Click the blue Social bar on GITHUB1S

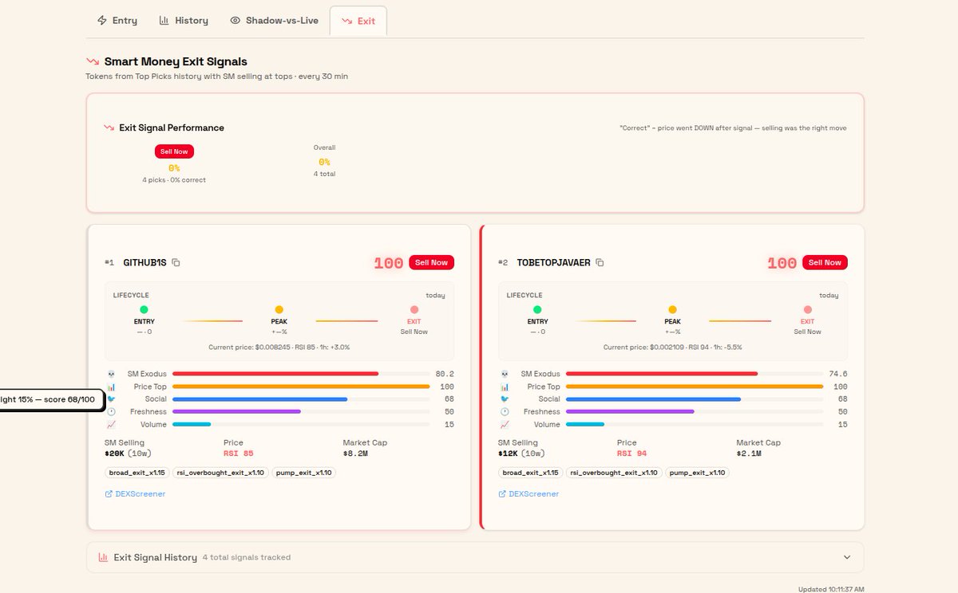(259, 399)
